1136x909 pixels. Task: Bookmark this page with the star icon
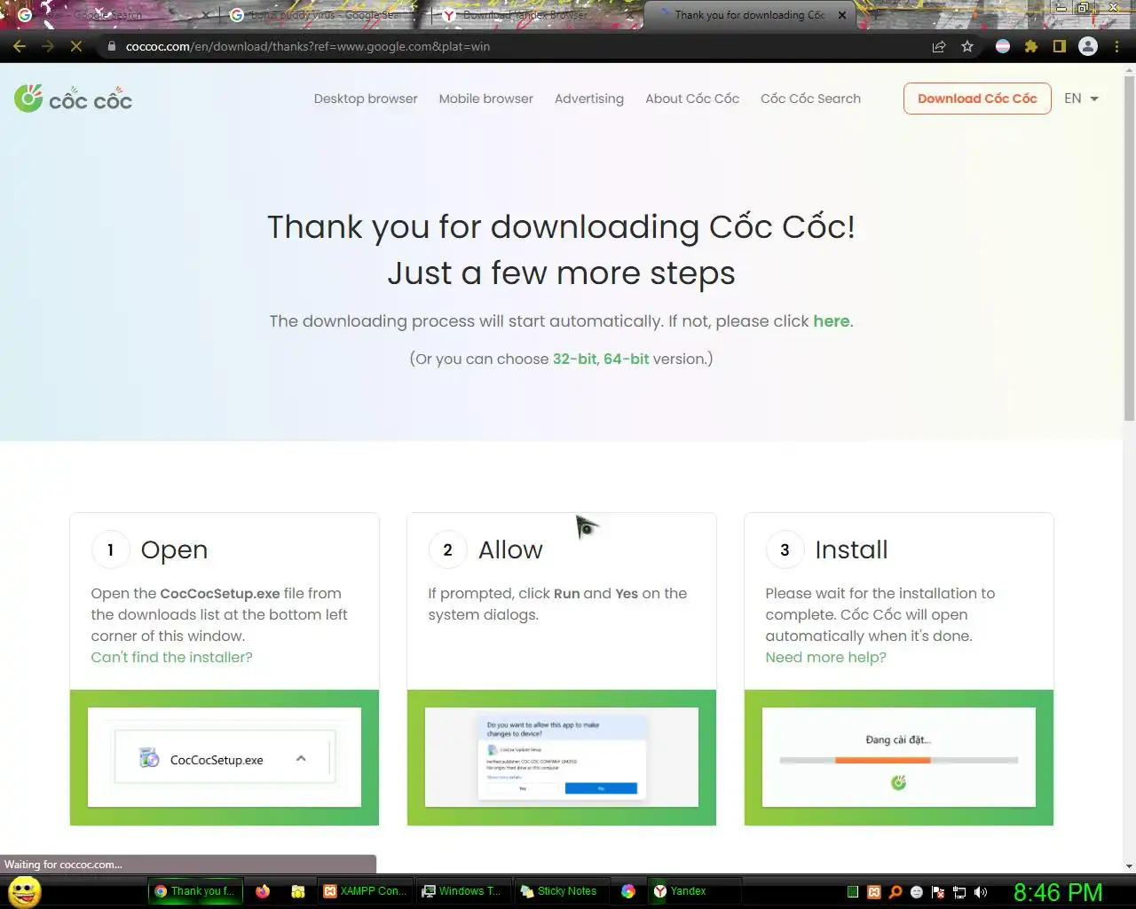click(967, 46)
